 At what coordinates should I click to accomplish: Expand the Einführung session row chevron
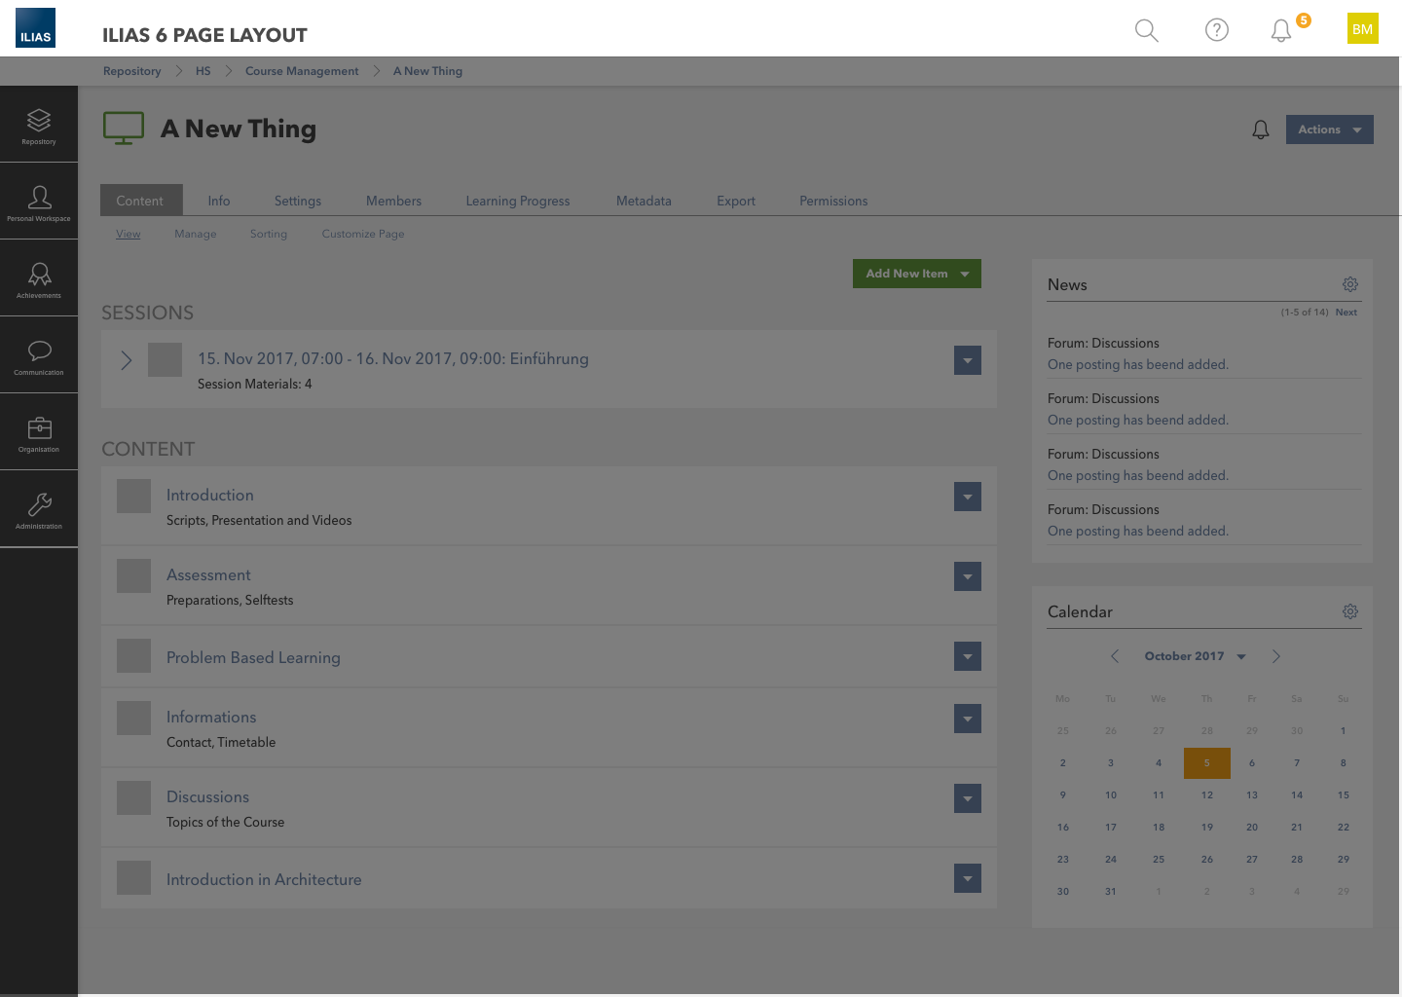(126, 360)
